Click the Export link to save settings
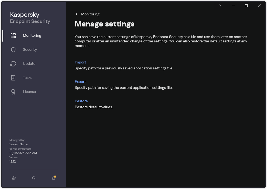The height and width of the screenshot is (189, 267). (80, 82)
